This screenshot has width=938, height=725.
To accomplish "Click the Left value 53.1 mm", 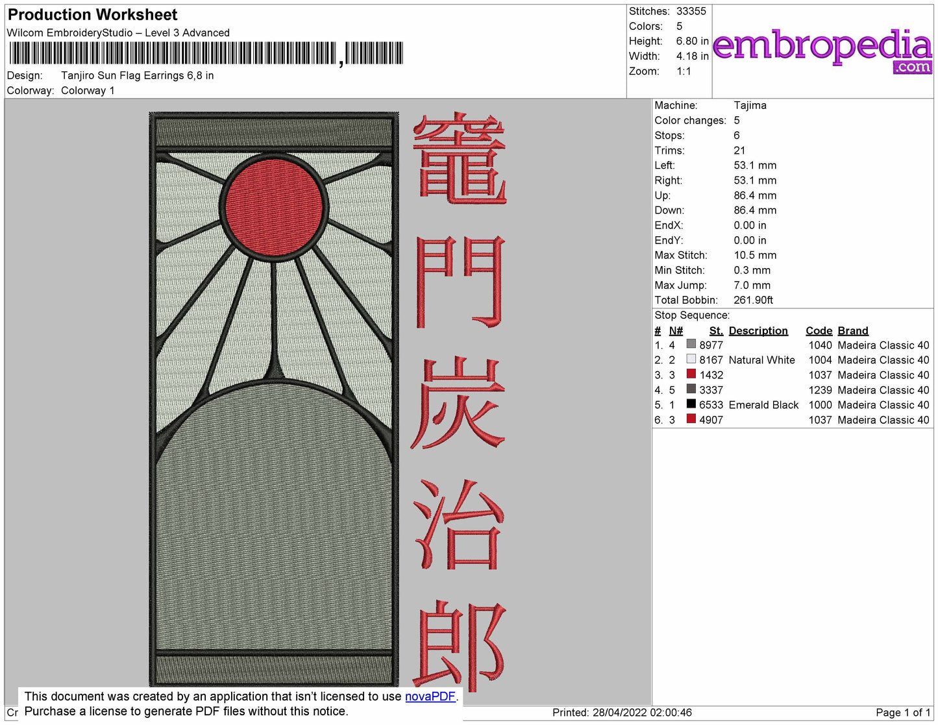I will point(756,165).
